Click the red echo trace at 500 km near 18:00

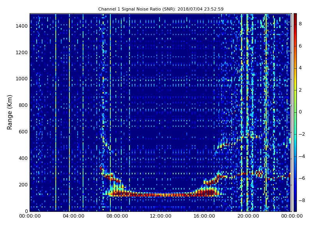click(x=228, y=145)
